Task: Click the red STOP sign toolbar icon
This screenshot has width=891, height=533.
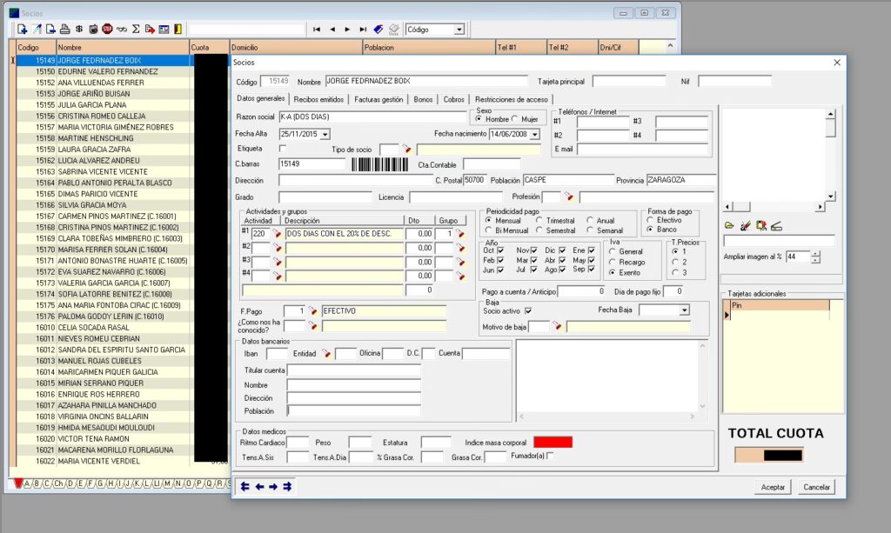Action: coord(107,30)
